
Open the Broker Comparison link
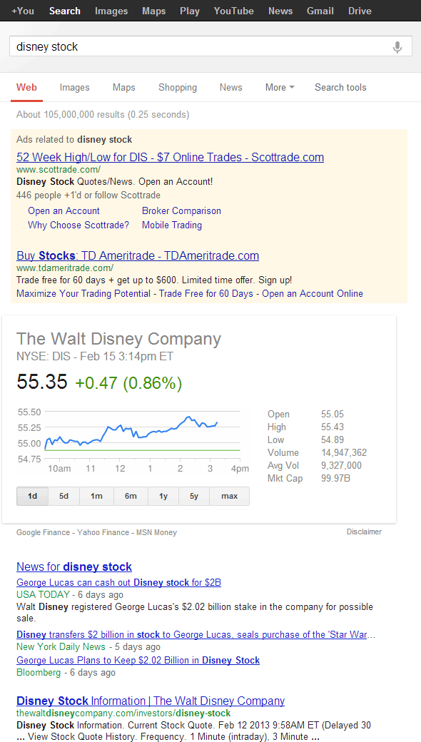pyautogui.click(x=181, y=210)
